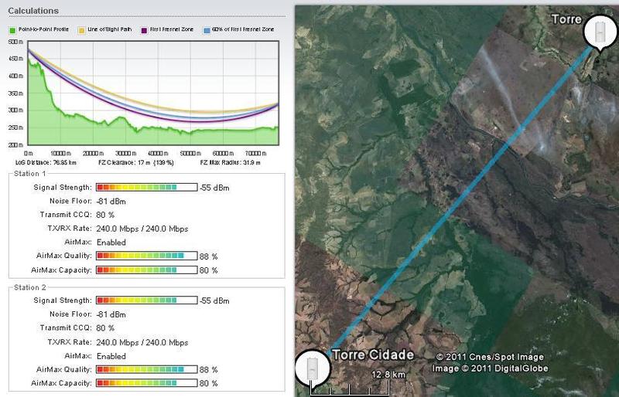Click Station 2 AirMax Enabled value

(x=111, y=356)
